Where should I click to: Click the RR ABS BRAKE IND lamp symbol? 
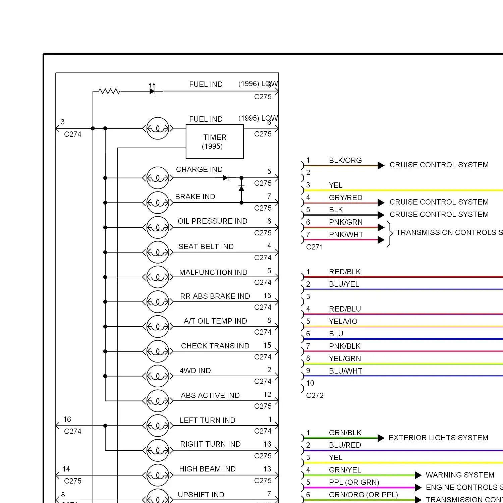pos(158,302)
